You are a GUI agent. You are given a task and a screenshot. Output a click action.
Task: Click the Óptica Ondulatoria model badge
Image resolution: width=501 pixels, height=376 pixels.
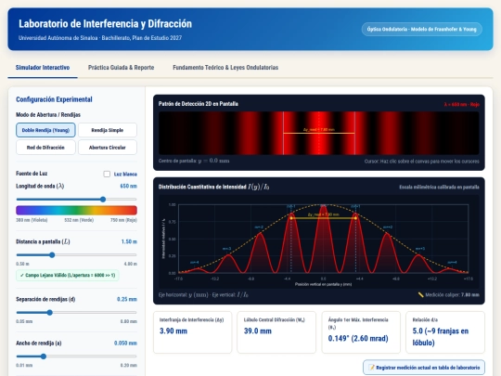coord(421,29)
